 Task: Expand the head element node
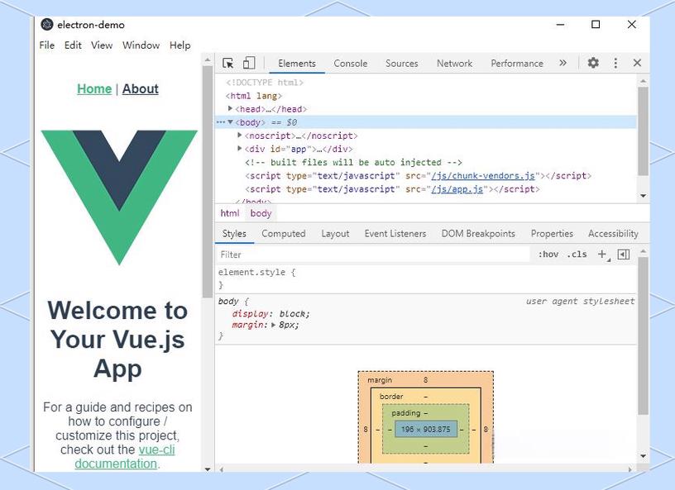(230, 109)
